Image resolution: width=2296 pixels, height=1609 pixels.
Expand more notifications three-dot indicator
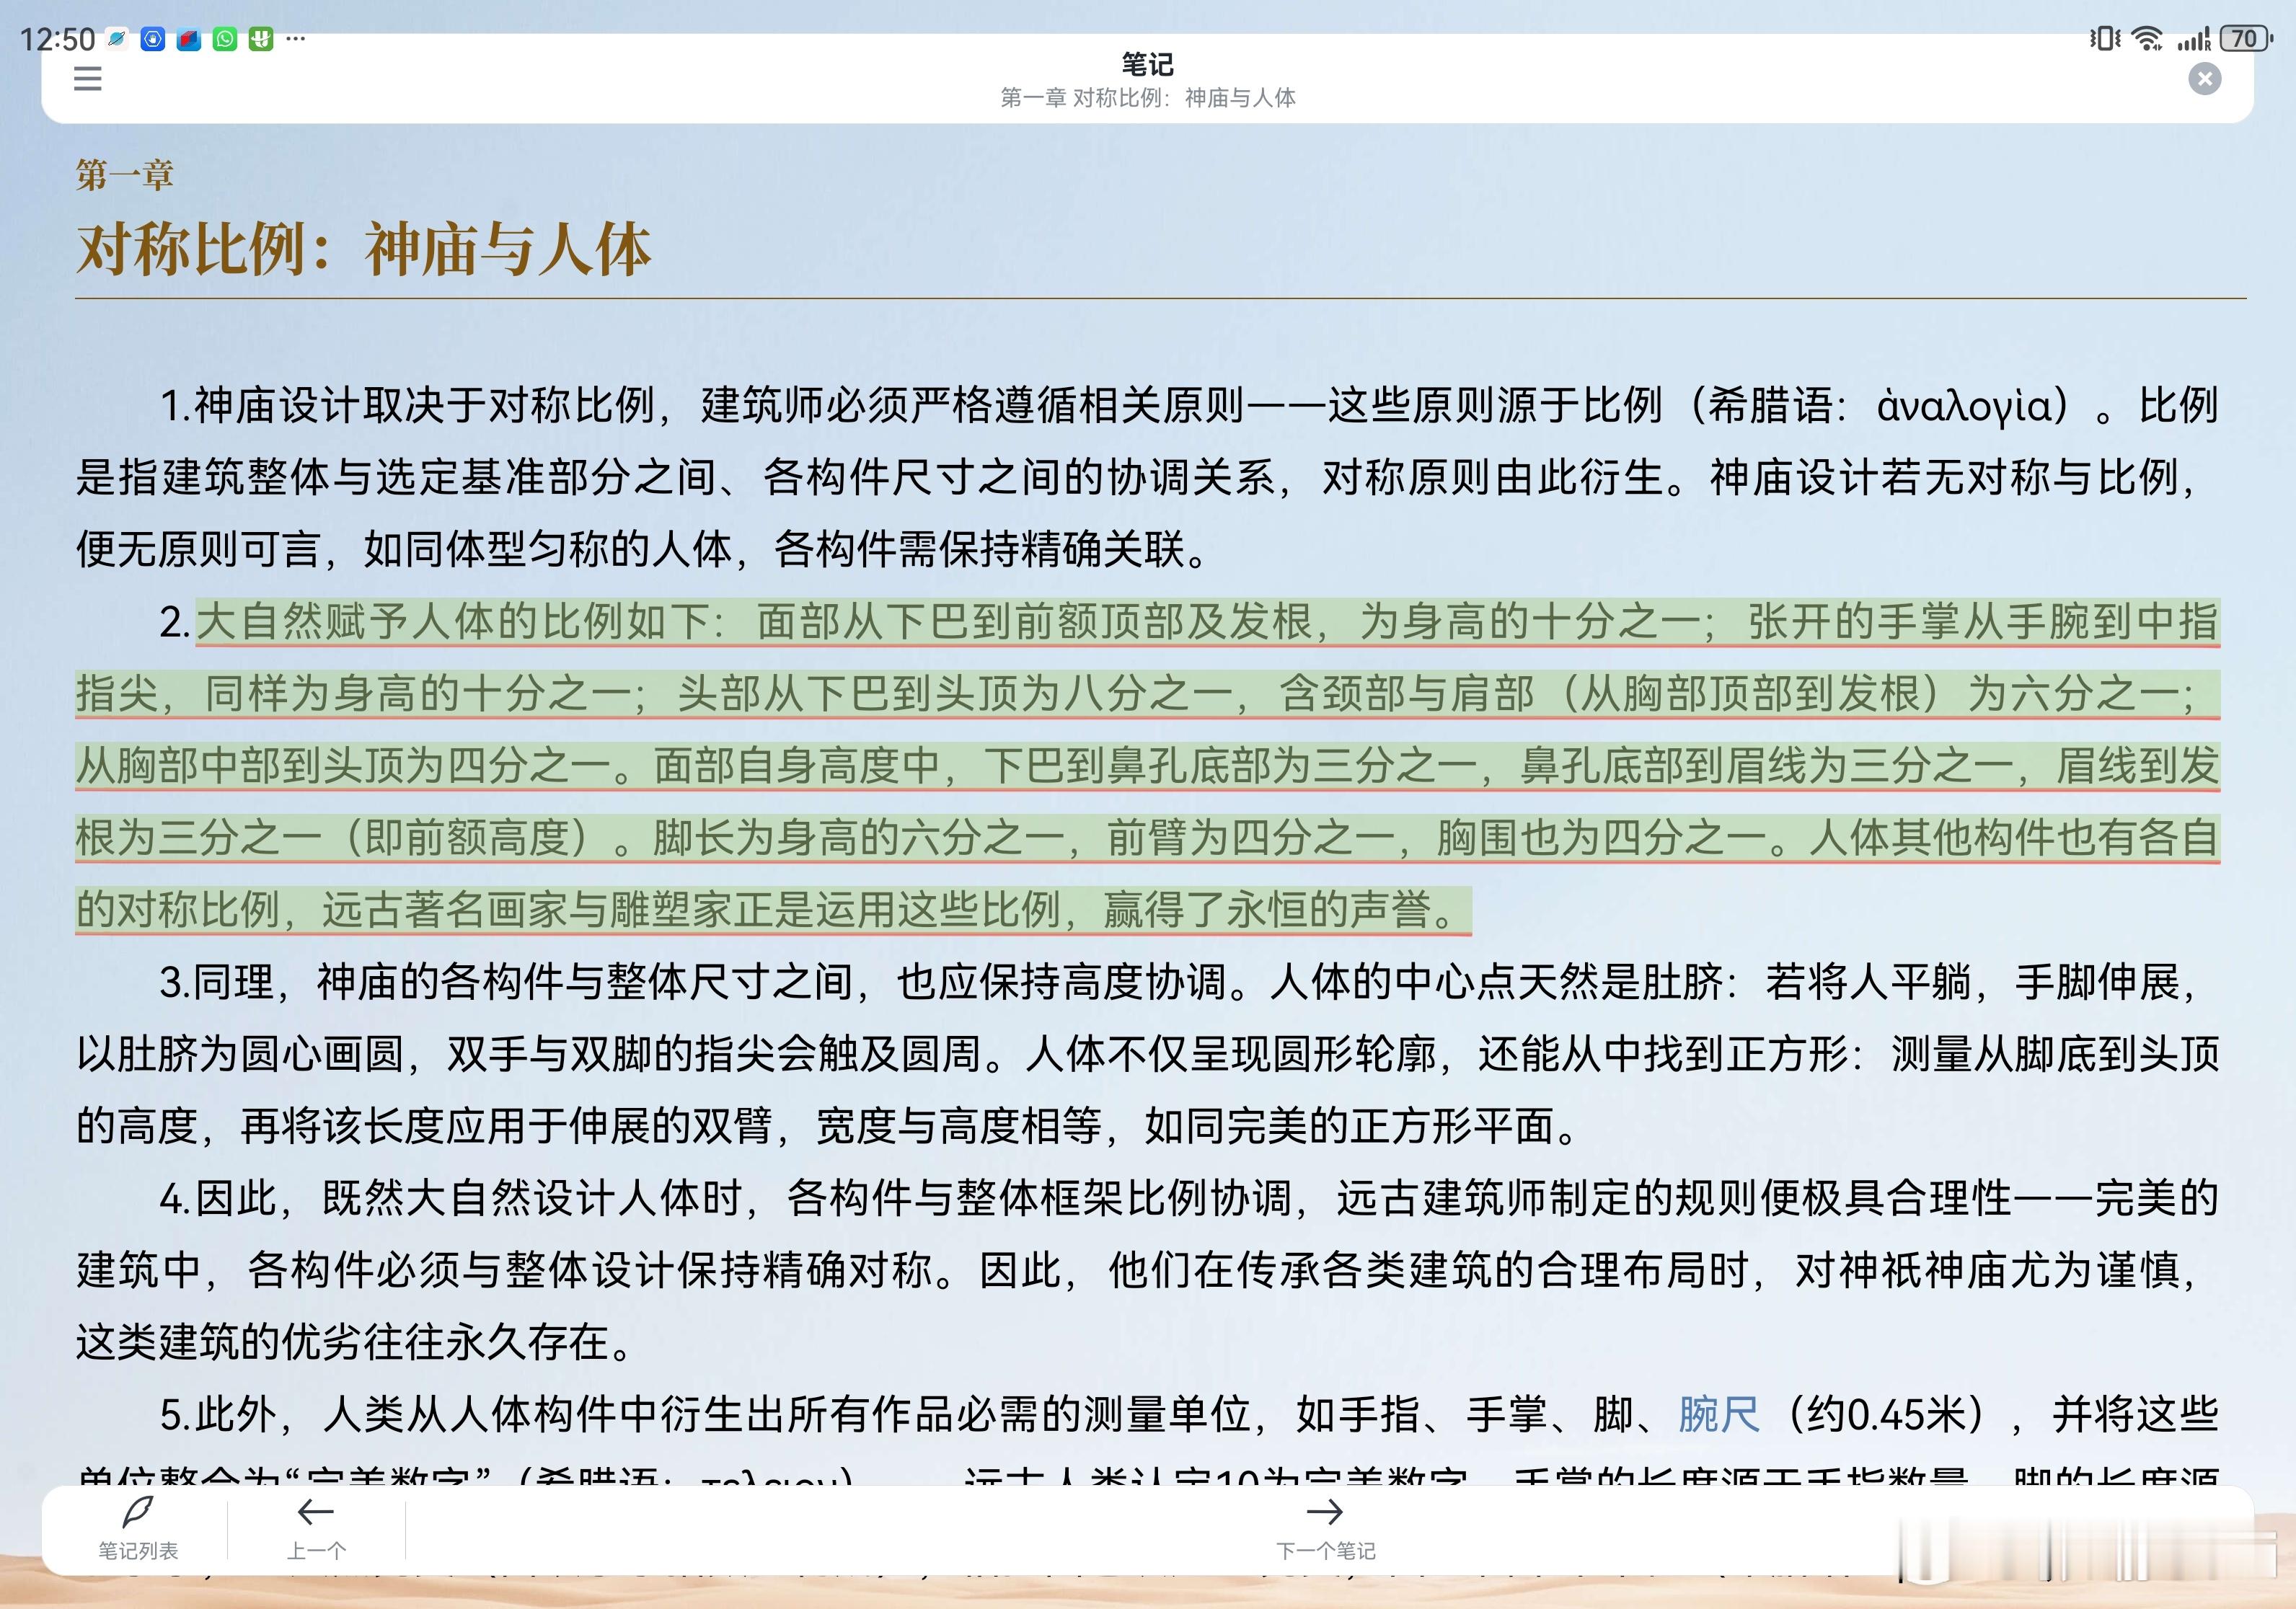(296, 39)
